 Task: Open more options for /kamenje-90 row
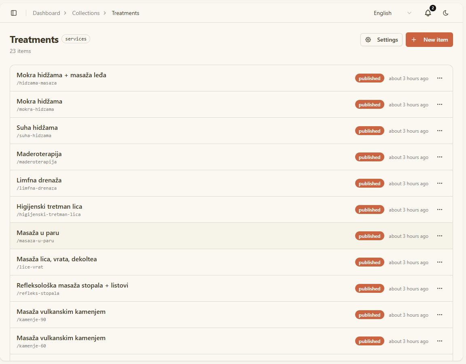440,315
